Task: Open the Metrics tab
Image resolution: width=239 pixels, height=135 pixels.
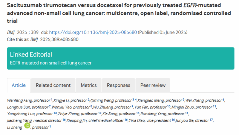Action: click(89, 85)
